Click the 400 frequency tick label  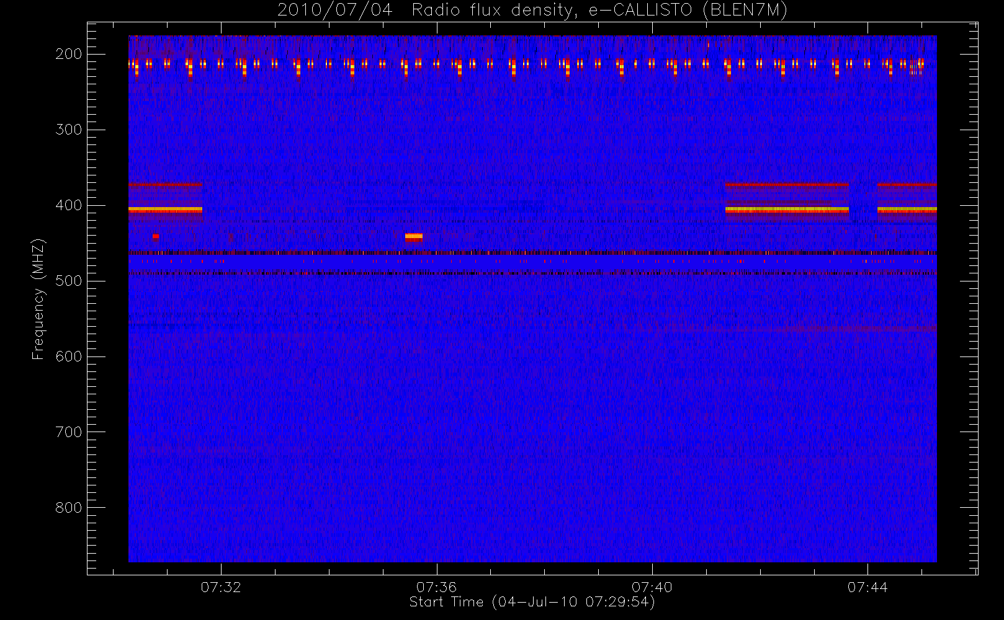pos(69,205)
